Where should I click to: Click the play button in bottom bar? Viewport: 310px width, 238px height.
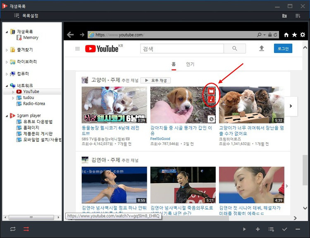pyautogui.click(x=245, y=229)
